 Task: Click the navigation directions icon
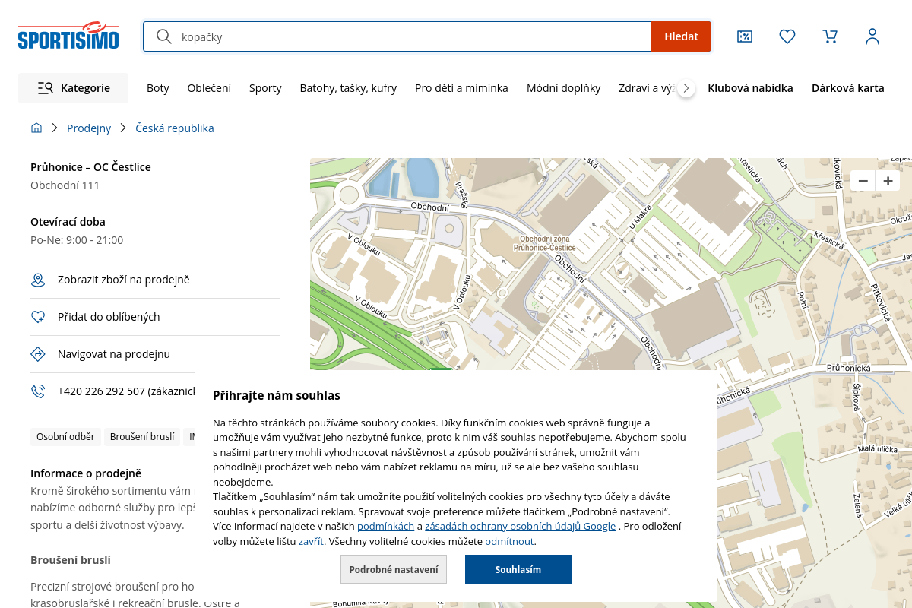pyautogui.click(x=38, y=354)
